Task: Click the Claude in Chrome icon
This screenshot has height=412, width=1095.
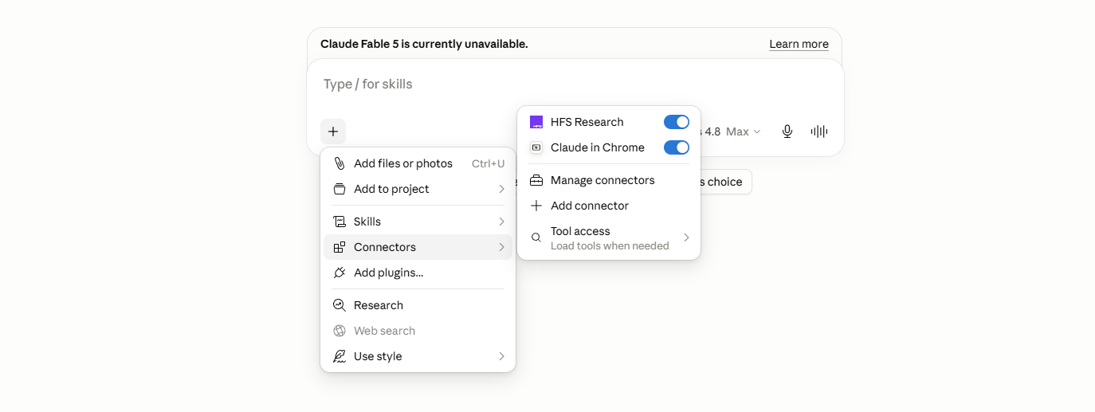Action: click(x=536, y=147)
